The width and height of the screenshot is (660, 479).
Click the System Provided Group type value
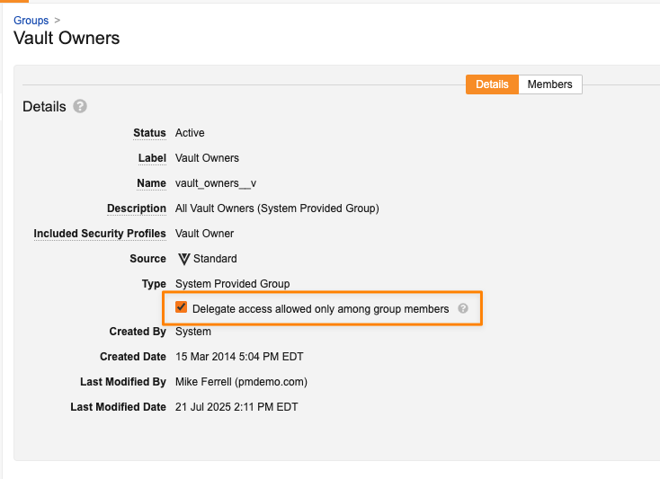click(232, 284)
